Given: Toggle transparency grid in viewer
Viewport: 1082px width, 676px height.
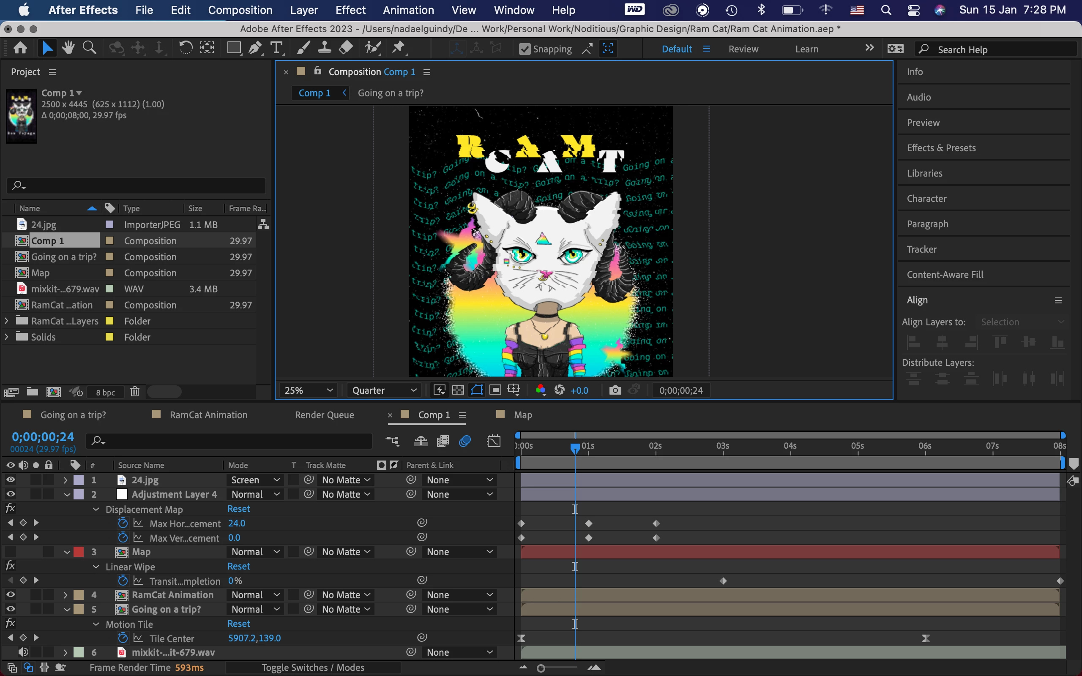Looking at the screenshot, I should [458, 390].
